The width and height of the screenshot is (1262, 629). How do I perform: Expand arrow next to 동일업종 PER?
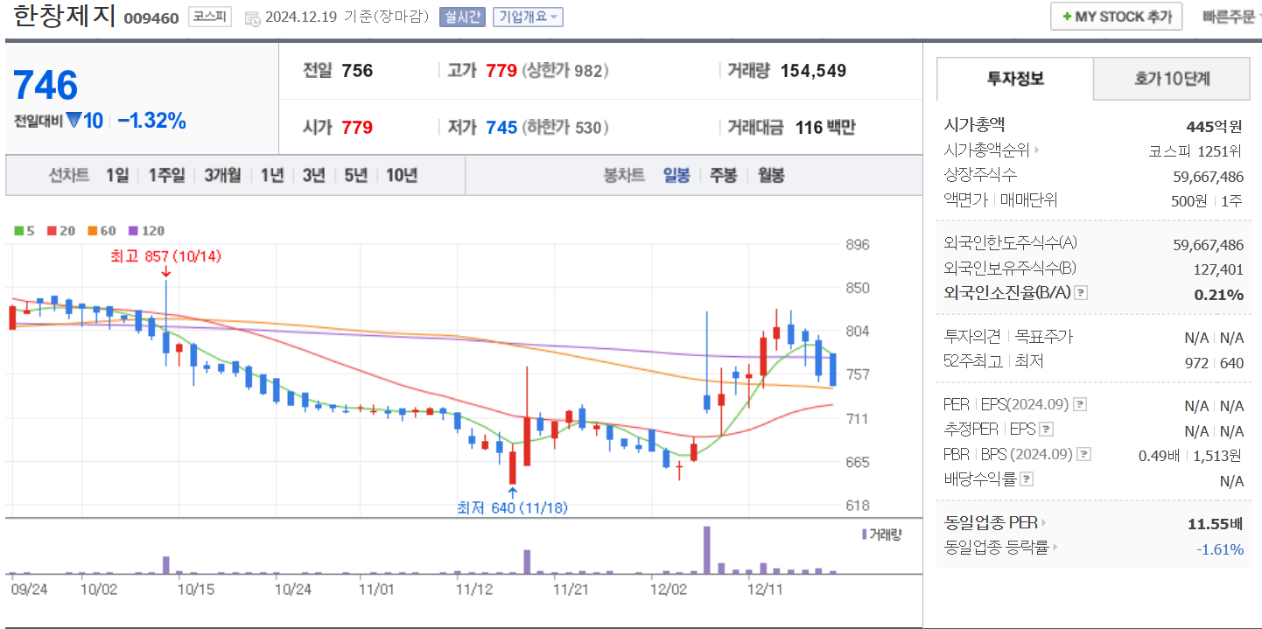(x=1044, y=523)
